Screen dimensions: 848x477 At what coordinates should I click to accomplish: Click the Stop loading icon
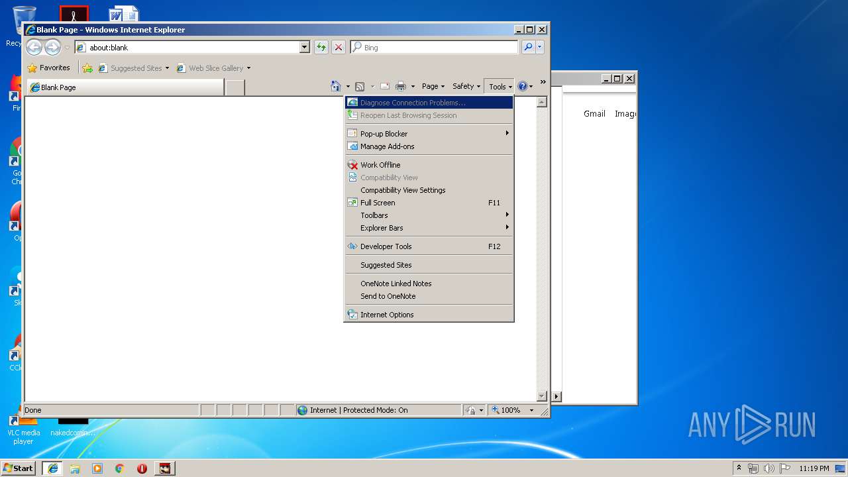(x=339, y=47)
